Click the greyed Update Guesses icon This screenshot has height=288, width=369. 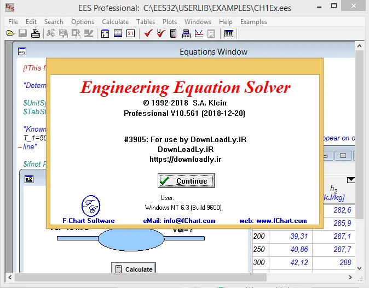tap(211, 33)
